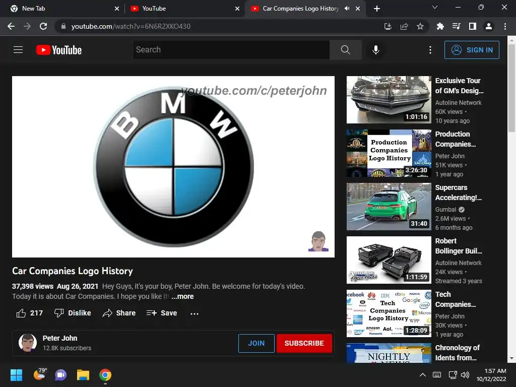
Task: Open a new browser tab
Action: [x=377, y=9]
